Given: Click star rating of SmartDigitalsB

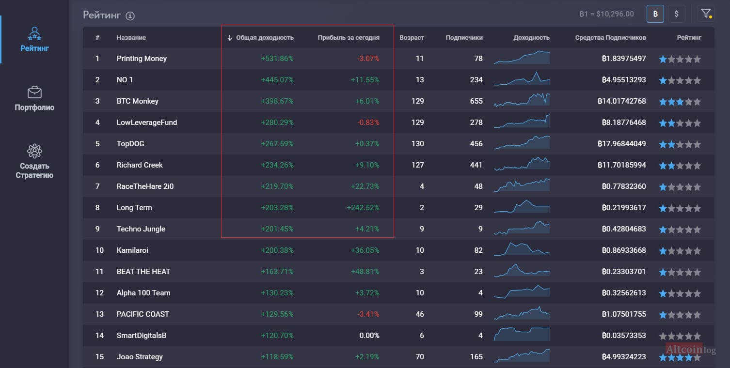Looking at the screenshot, I should tap(680, 336).
